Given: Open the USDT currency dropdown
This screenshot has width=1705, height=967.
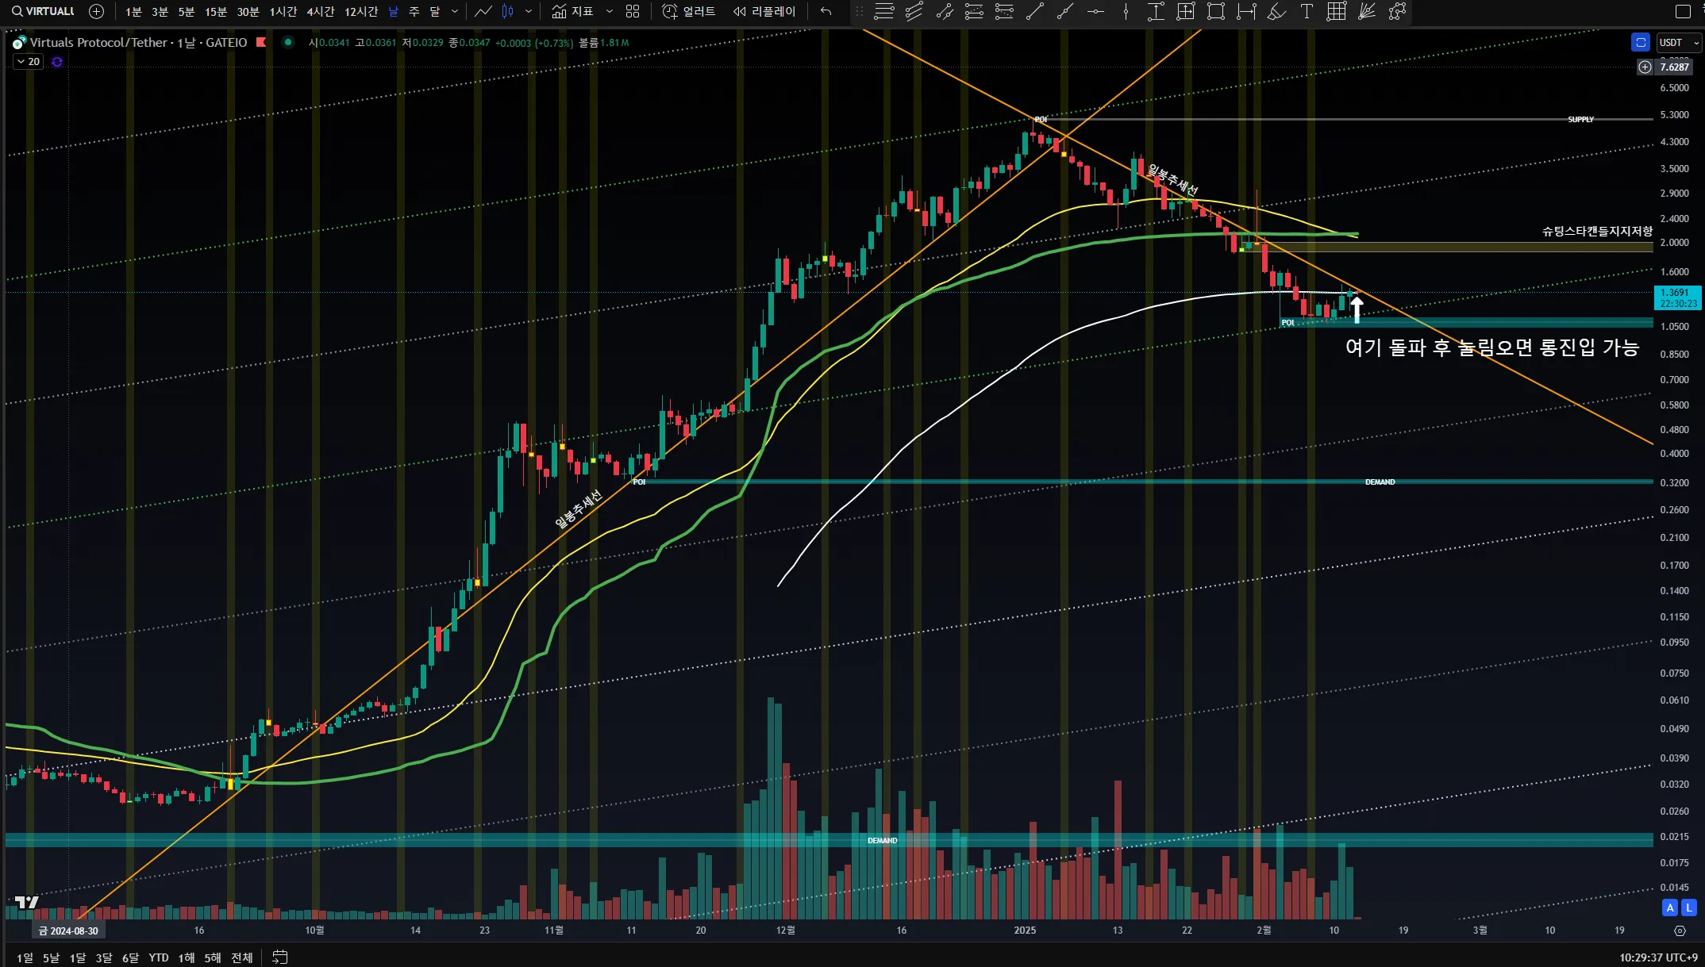Looking at the screenshot, I should pyautogui.click(x=1679, y=43).
